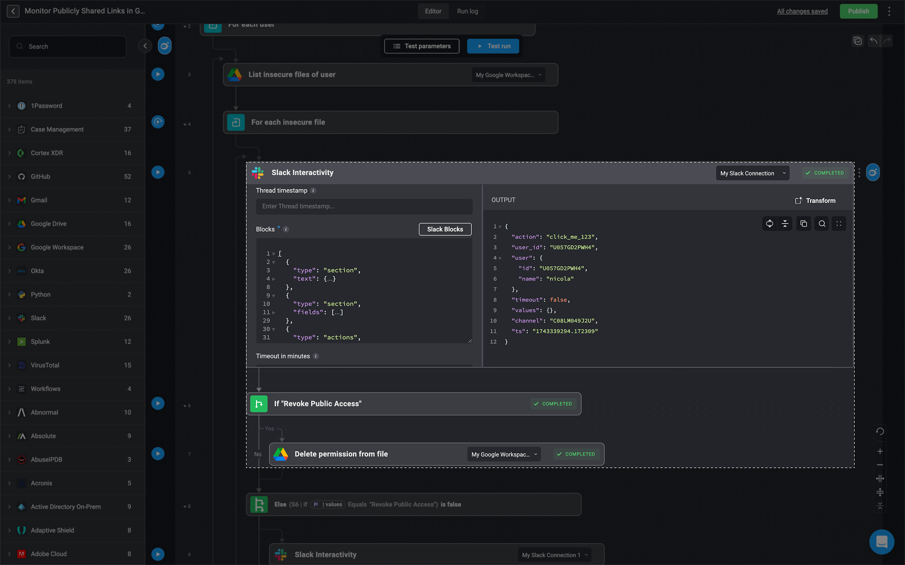Zoom out of the canvas with the minus icon

[880, 465]
